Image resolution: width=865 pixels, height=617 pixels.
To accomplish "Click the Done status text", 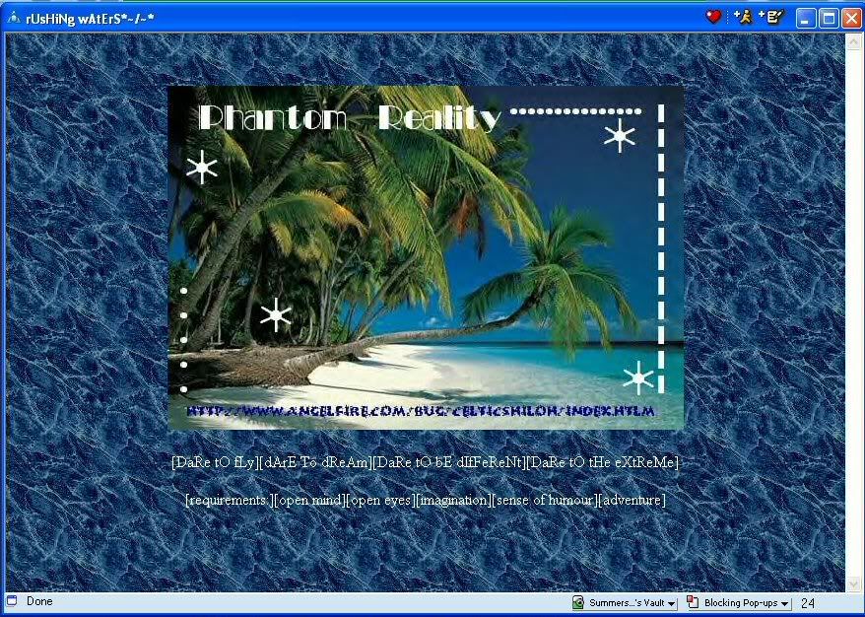I will pos(39,601).
